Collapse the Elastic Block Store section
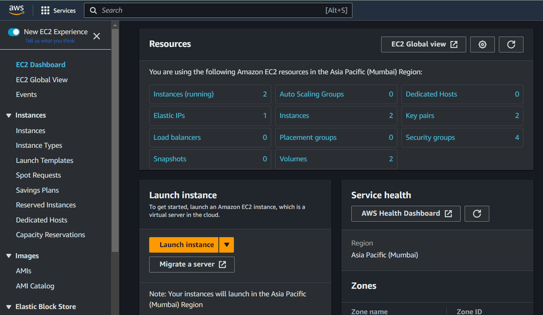Image resolution: width=543 pixels, height=315 pixels. pos(8,307)
